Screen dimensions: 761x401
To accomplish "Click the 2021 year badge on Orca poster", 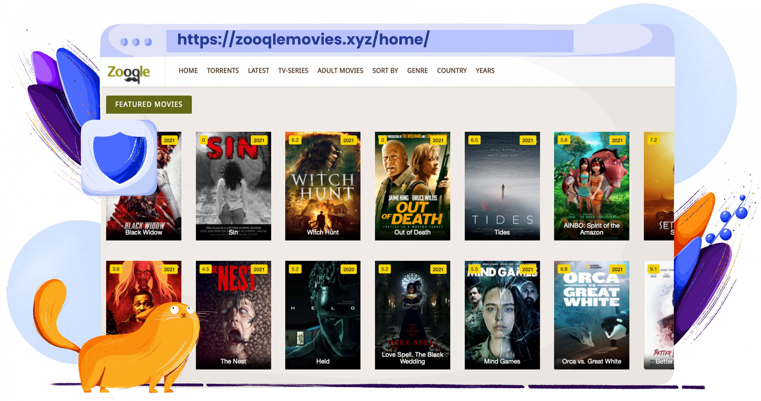I will 617,269.
